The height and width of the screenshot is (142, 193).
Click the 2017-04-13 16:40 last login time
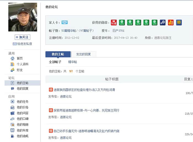tap(125, 38)
